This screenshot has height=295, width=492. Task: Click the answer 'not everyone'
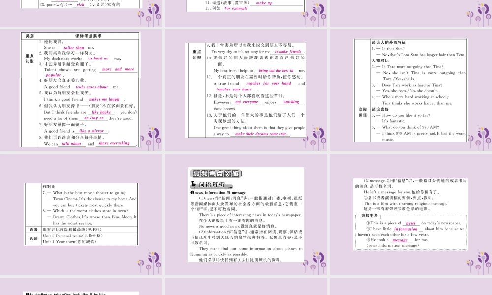coord(246,102)
